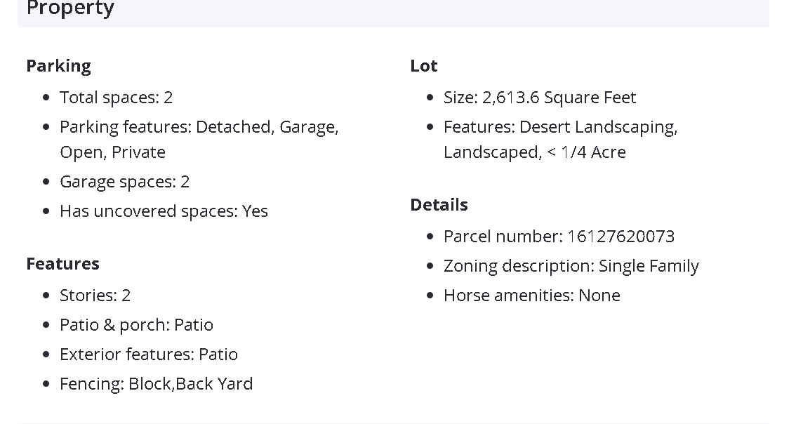Click Features: Desert Landscaping text
The height and width of the screenshot is (424, 803).
560,127
